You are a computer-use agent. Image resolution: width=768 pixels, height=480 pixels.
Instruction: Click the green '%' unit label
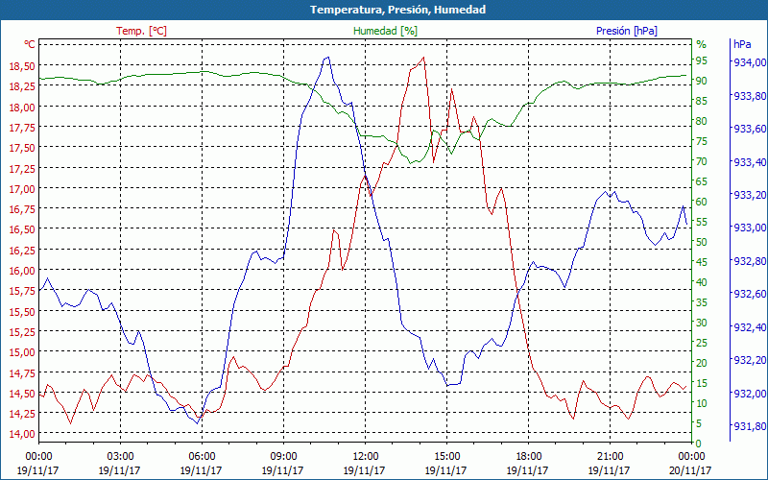point(702,44)
